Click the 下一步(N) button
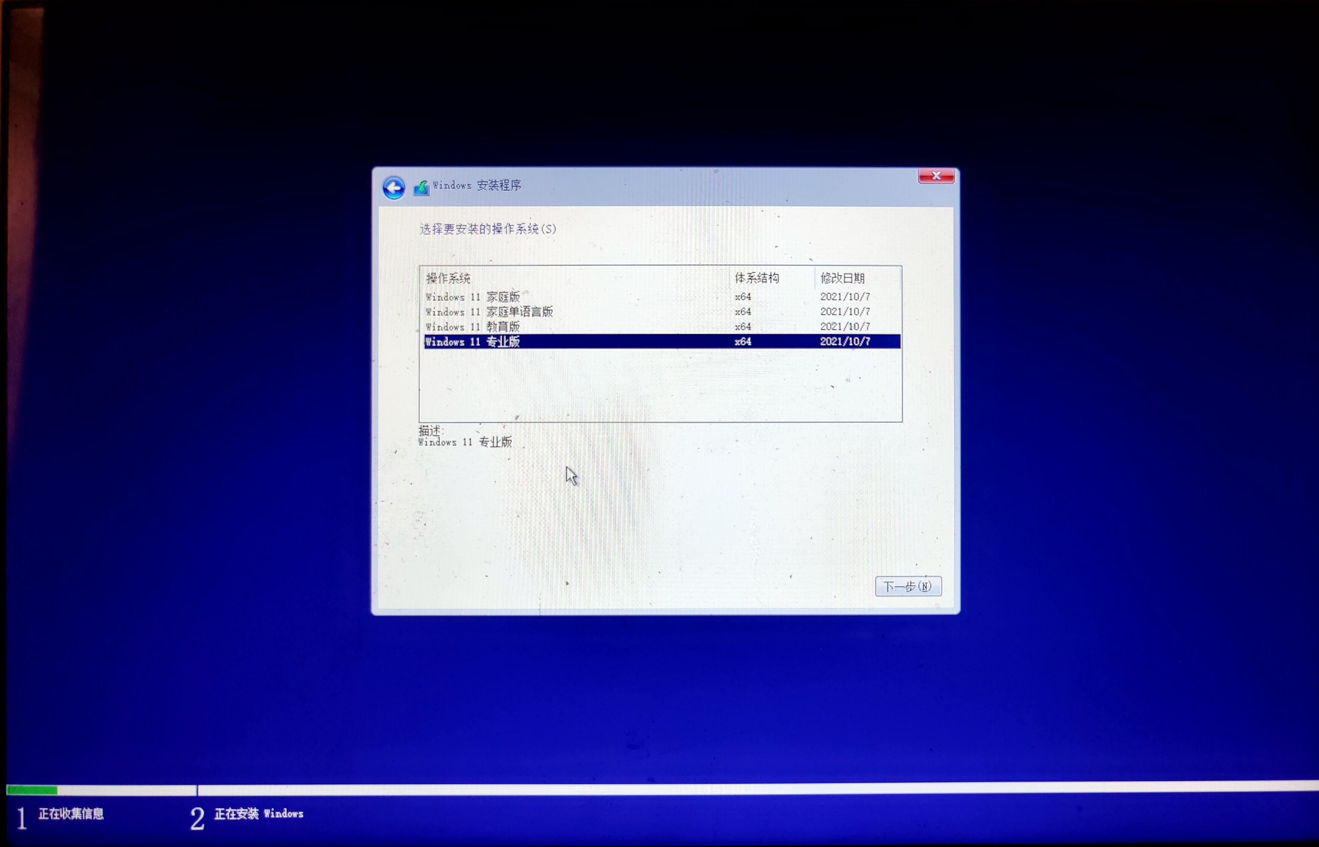 pyautogui.click(x=908, y=586)
